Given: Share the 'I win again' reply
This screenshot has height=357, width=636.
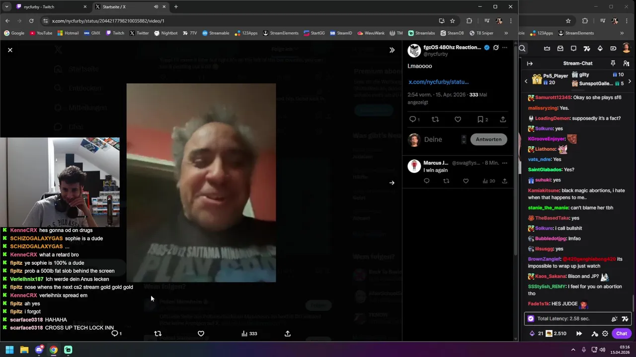Looking at the screenshot, I should click(x=504, y=181).
